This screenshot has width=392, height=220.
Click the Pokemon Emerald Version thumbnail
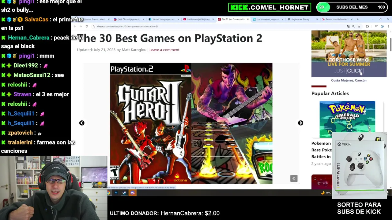coord(347,119)
